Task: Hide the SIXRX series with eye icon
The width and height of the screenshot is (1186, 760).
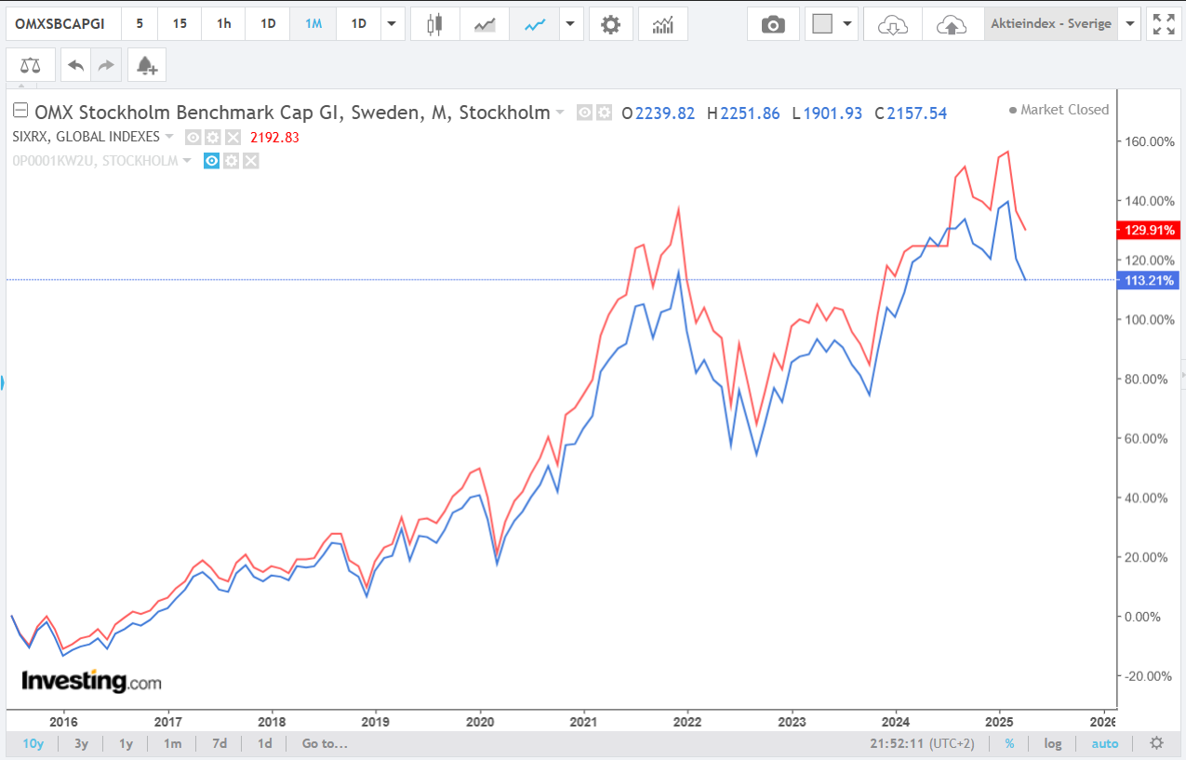Action: [x=193, y=137]
